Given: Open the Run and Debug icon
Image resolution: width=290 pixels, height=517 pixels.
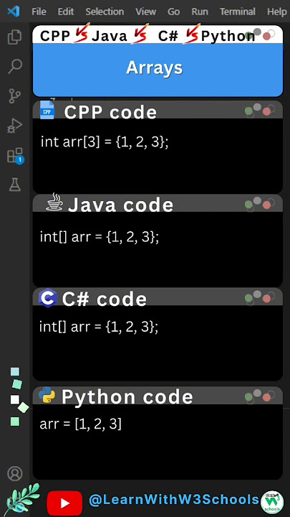Looking at the screenshot, I should 15,126.
